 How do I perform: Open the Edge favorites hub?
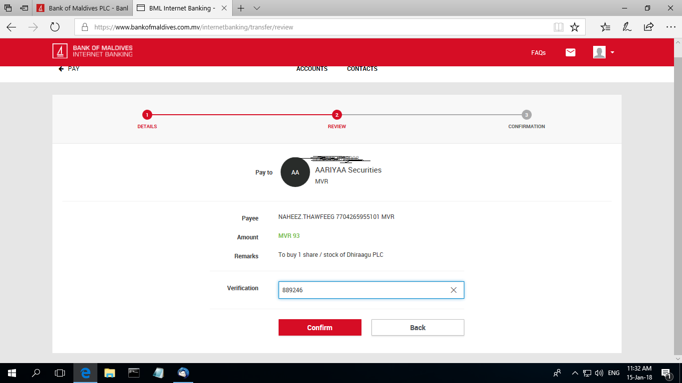click(x=605, y=27)
